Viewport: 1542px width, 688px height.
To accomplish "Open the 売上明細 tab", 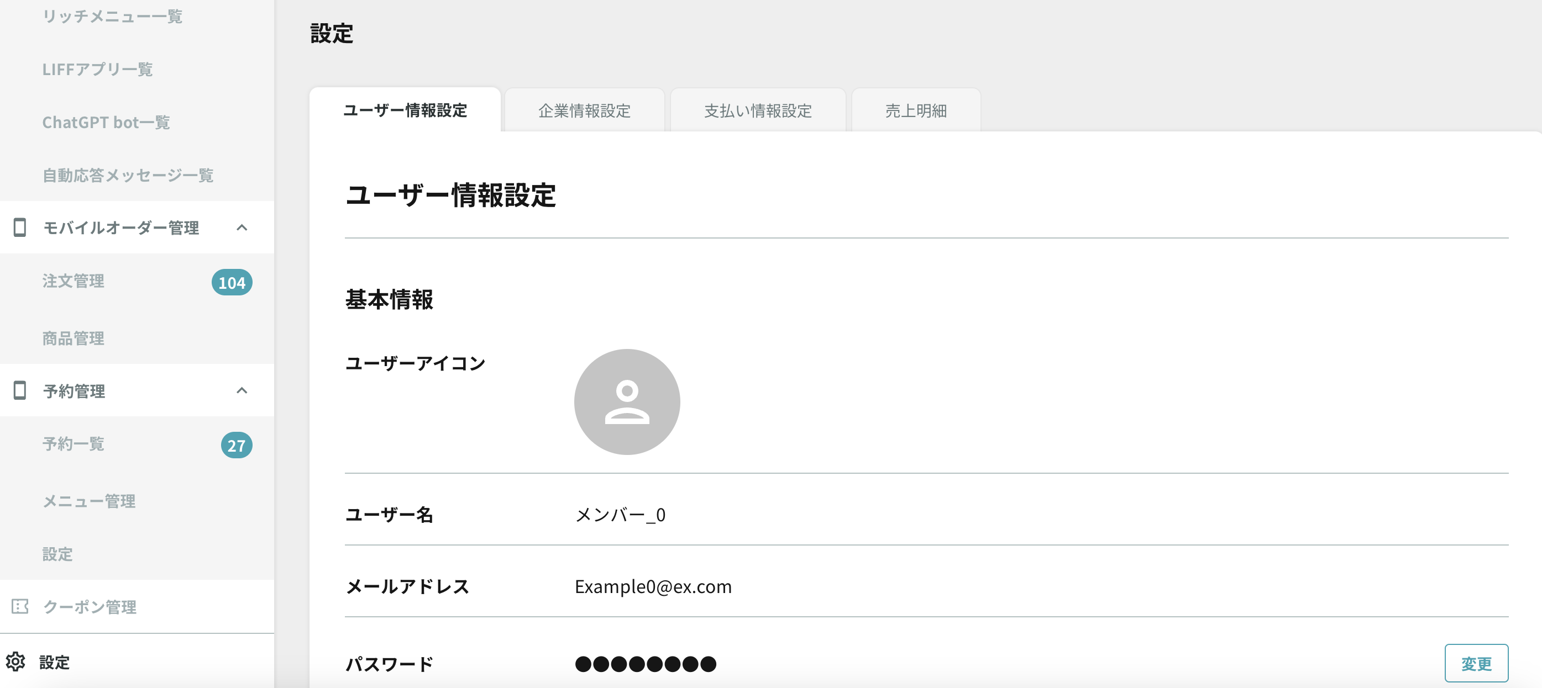I will (916, 110).
